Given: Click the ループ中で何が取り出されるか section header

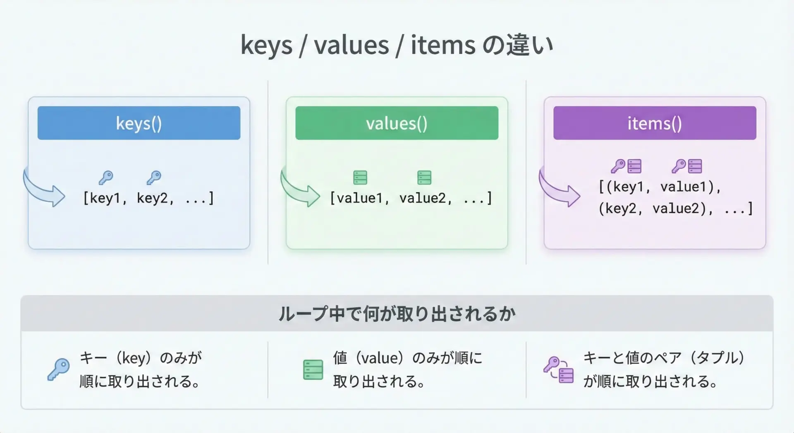Looking at the screenshot, I should click(397, 314).
